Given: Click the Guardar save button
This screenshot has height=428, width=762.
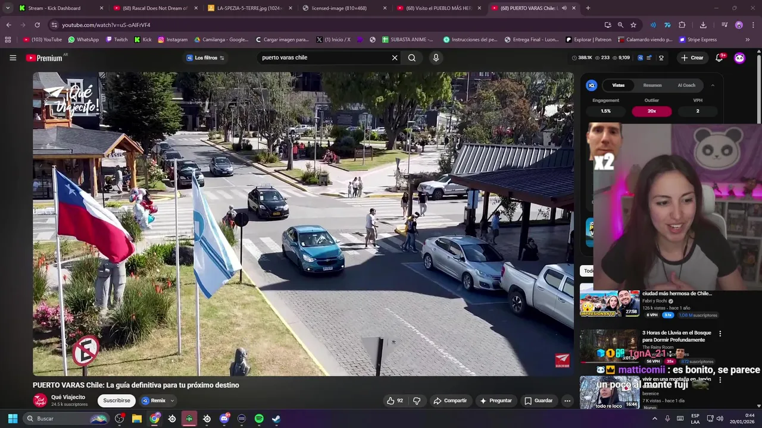Looking at the screenshot, I should pyautogui.click(x=538, y=401).
